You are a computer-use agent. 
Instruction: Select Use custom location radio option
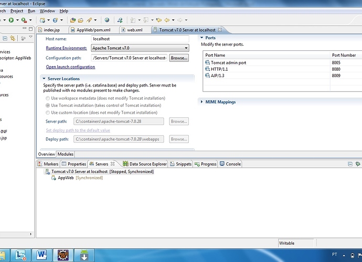[x=48, y=113]
